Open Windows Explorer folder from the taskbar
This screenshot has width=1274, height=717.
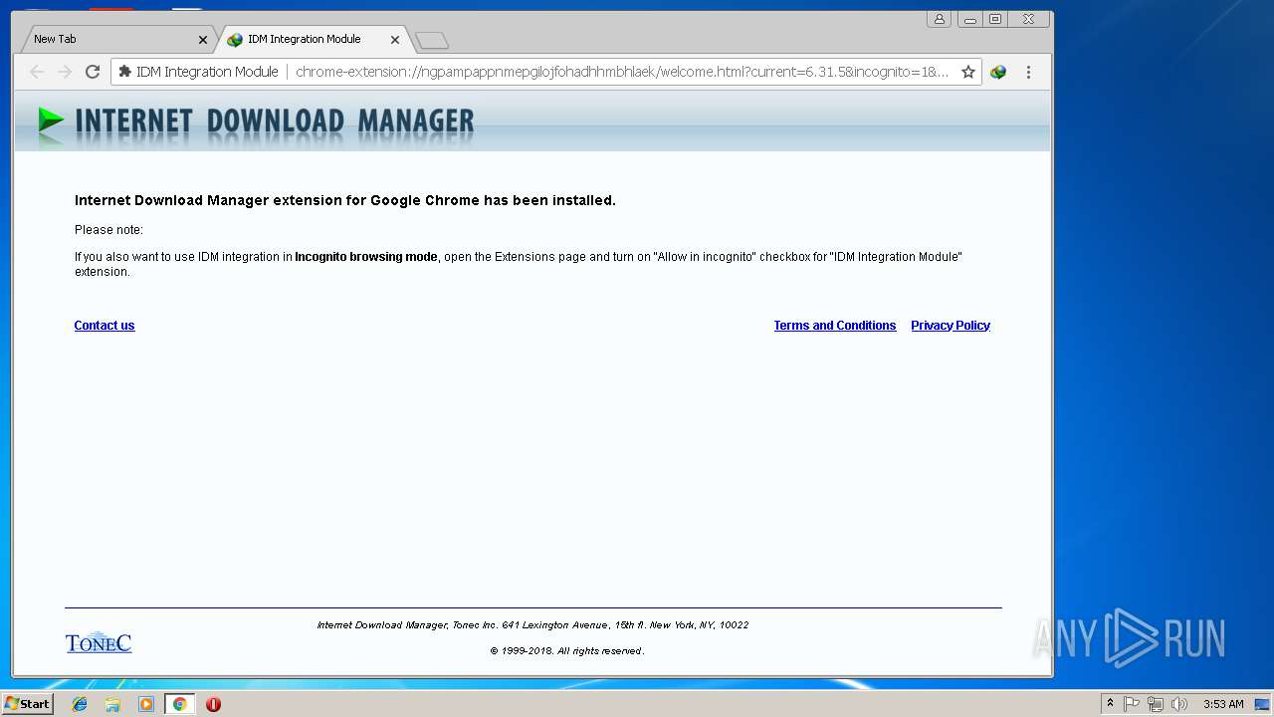tap(112, 704)
